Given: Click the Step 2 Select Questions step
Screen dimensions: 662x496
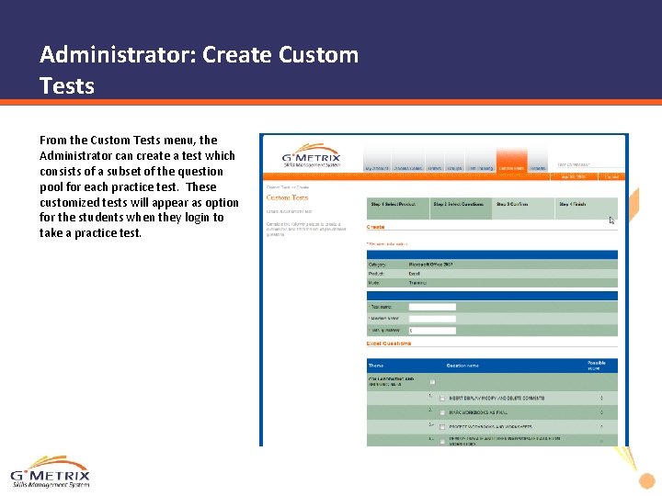Looking at the screenshot, I should point(461,209).
